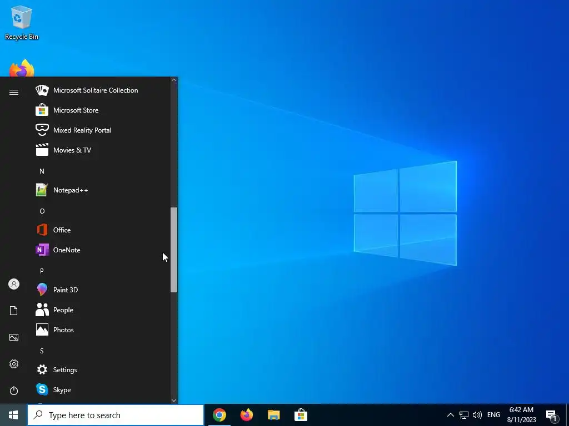
Task: Open the People app icon
Action: tap(42, 310)
